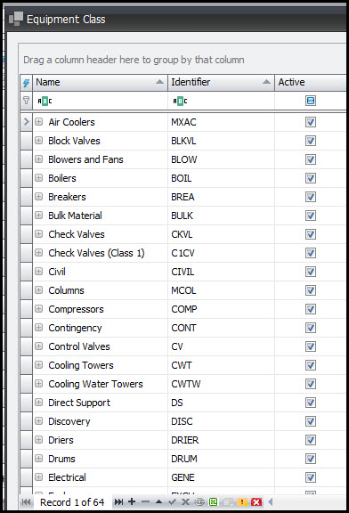Uncheck Active for Block Valves

tap(311, 141)
